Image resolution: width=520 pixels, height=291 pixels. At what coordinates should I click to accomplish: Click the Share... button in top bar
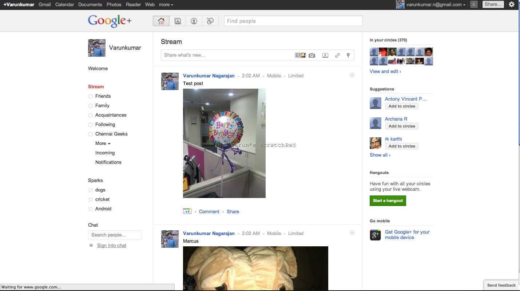coord(493,4)
